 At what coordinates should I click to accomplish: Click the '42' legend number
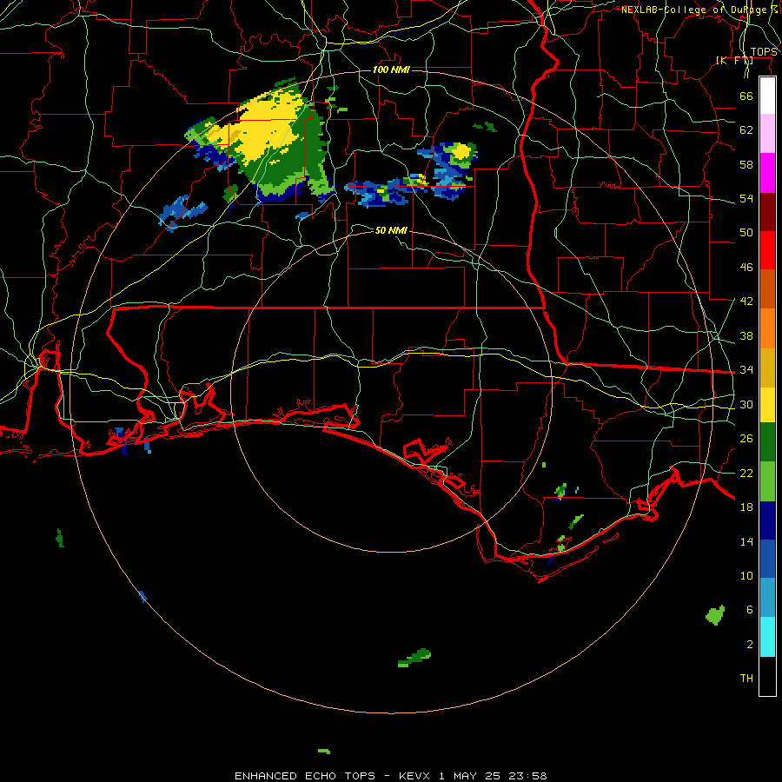pyautogui.click(x=746, y=302)
